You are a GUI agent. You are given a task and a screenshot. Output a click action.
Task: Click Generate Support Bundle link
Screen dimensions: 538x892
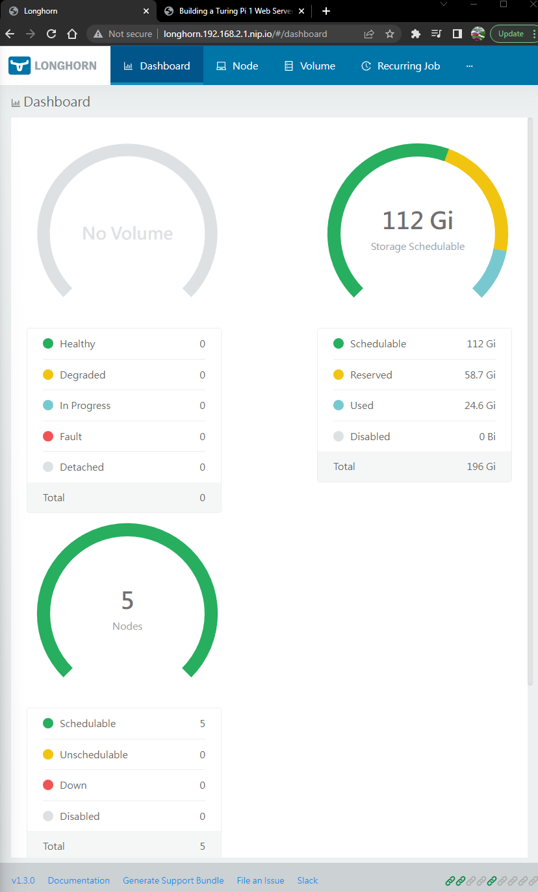pos(173,880)
